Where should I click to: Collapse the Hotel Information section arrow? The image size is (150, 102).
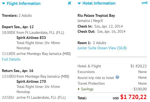[x=79, y=4]
